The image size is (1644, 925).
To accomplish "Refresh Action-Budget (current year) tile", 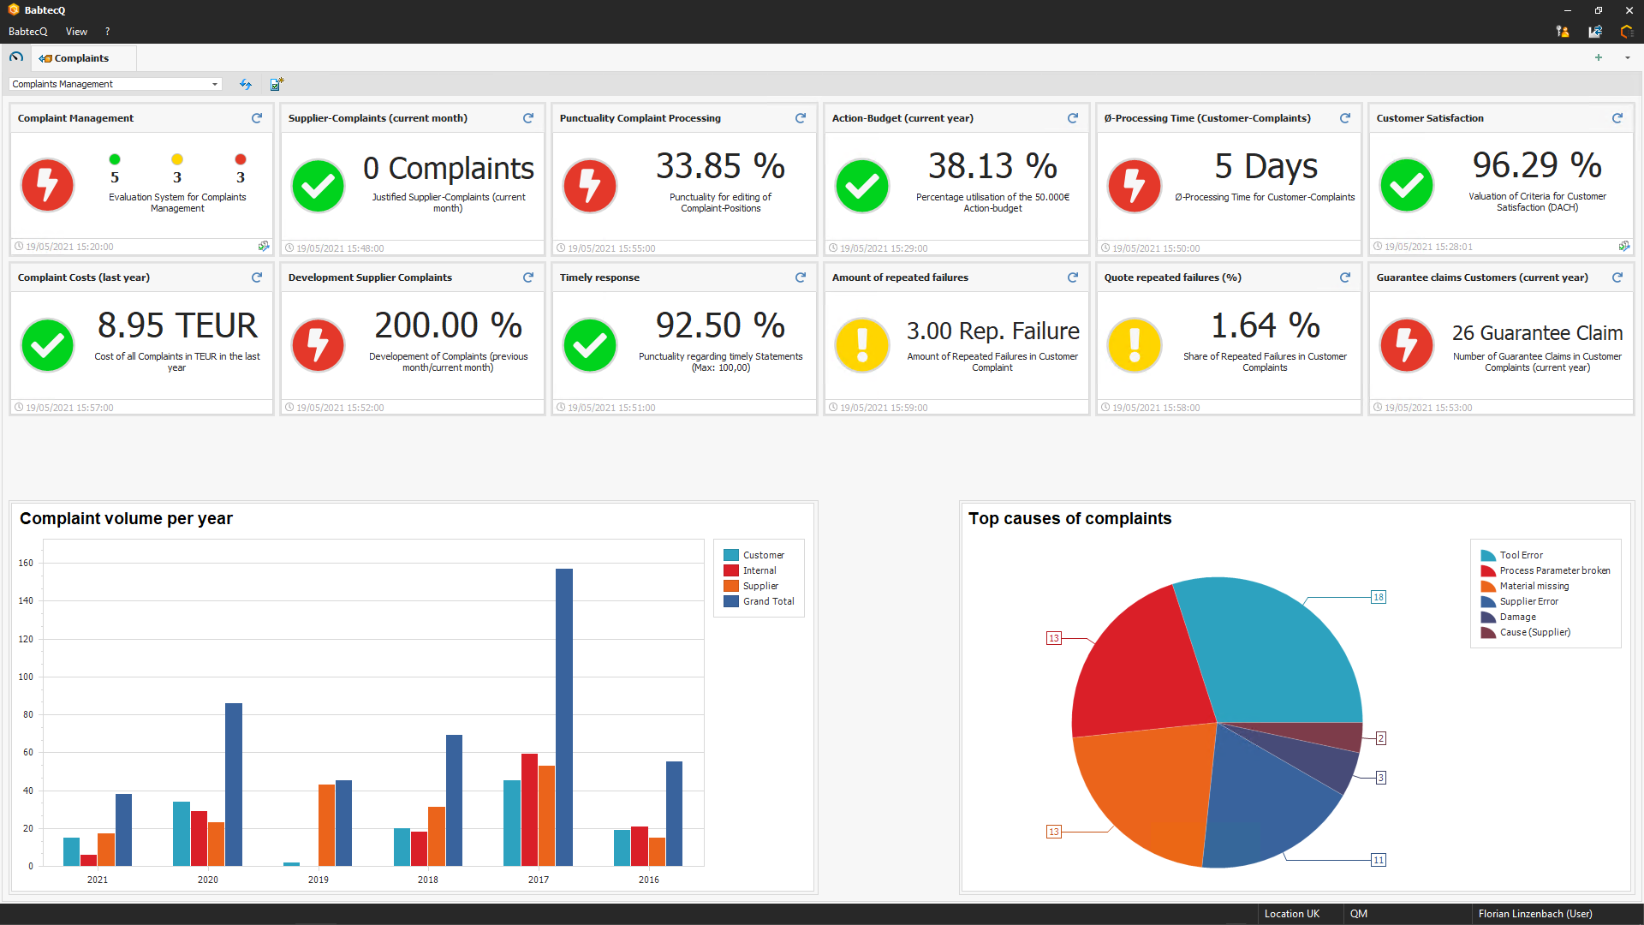I will click(x=1073, y=118).
